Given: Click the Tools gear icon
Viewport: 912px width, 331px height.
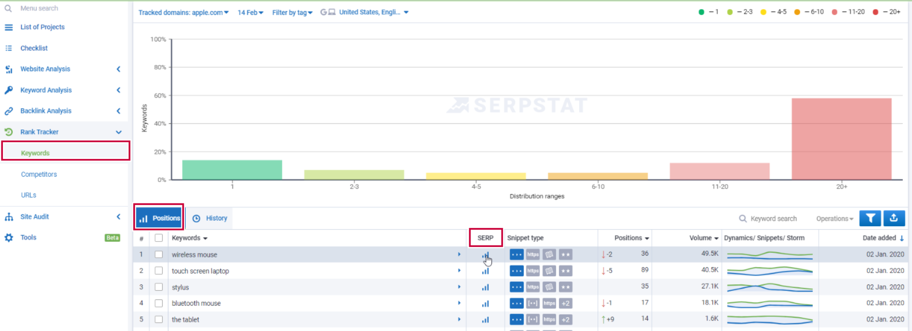Looking at the screenshot, I should tap(9, 238).
